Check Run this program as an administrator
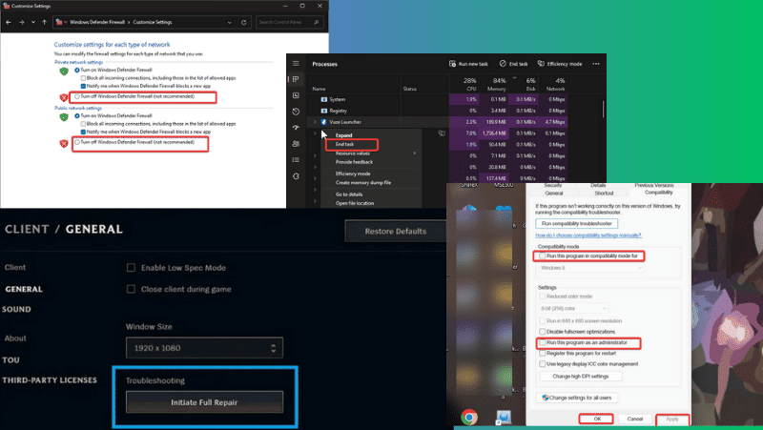This screenshot has width=763, height=430. pos(542,342)
